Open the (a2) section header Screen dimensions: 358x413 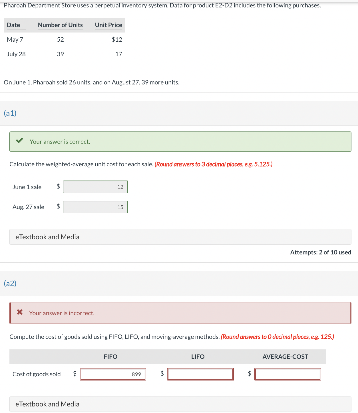click(x=10, y=284)
